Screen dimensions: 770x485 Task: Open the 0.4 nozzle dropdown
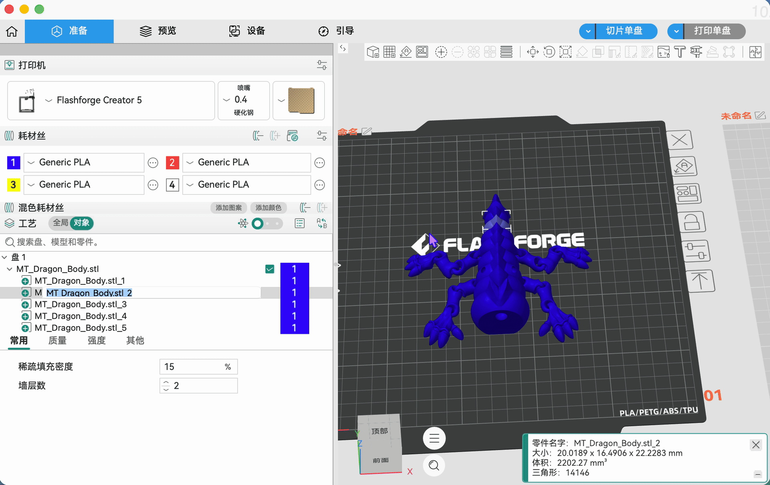[243, 100]
